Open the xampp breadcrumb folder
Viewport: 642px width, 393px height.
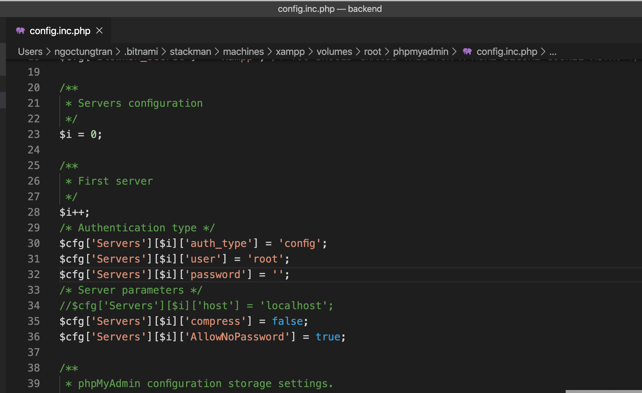[290, 52]
